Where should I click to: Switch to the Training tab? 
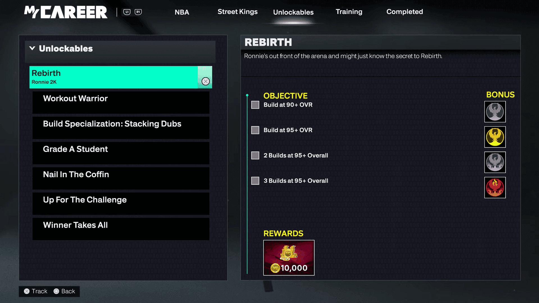(349, 12)
